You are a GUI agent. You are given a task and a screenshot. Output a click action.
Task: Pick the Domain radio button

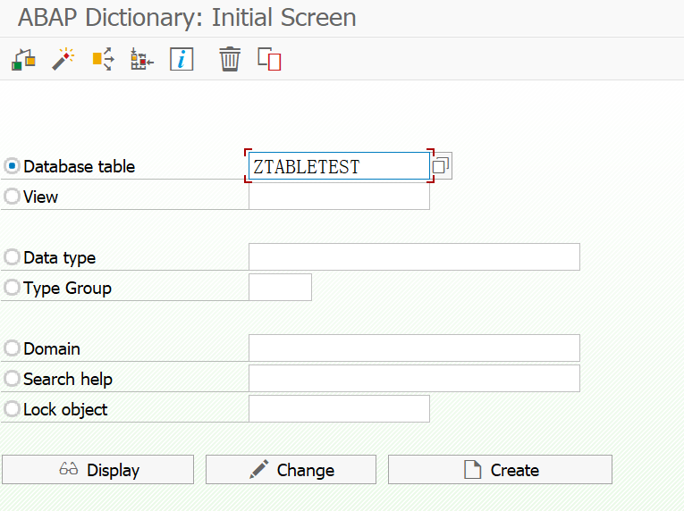13,348
